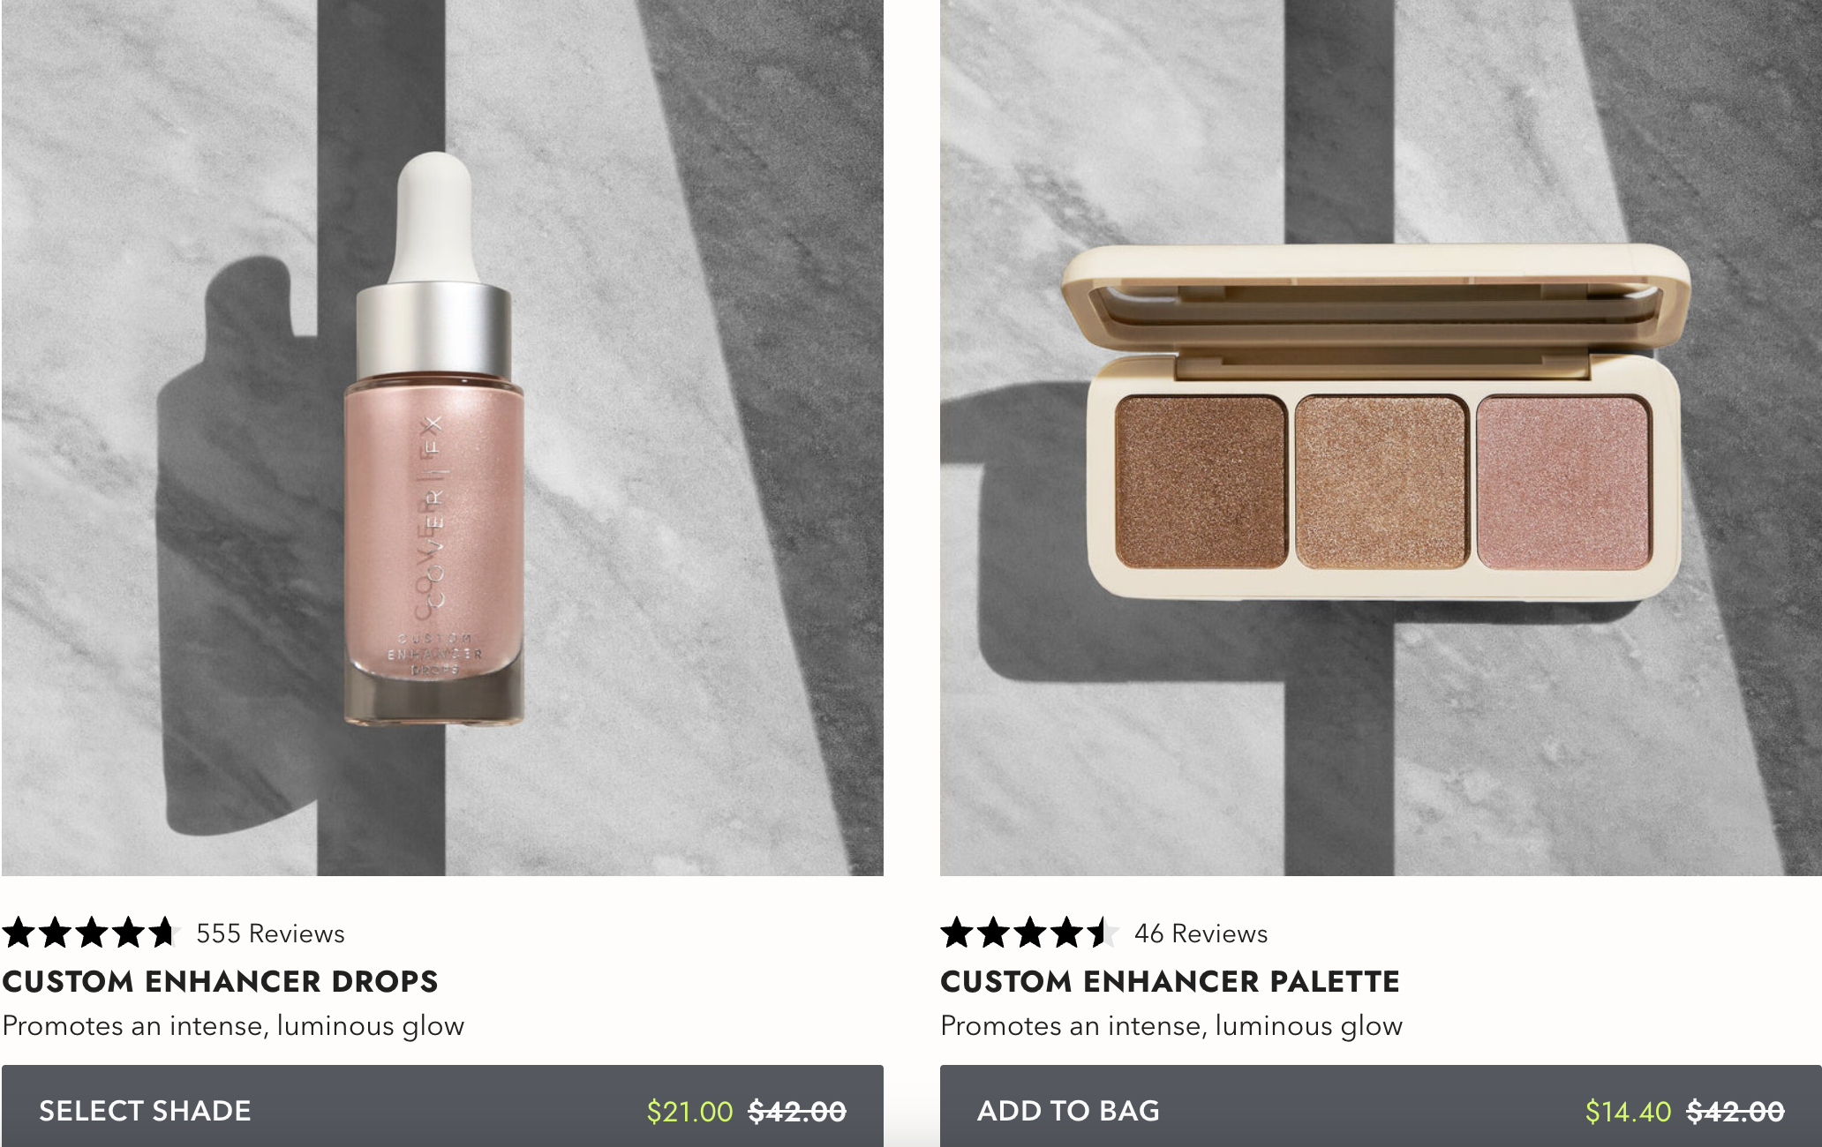View the 46 Reviews link
1822x1147 pixels.
[x=1201, y=933]
